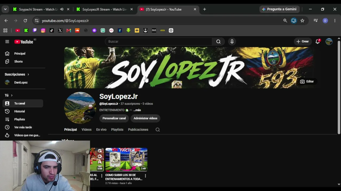
Task: View site information icon beside the URL
Action: coord(37,20)
